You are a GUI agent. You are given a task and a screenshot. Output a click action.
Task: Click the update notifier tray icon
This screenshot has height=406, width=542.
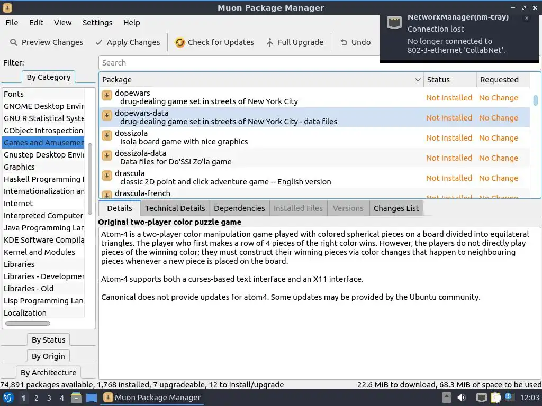509,397
